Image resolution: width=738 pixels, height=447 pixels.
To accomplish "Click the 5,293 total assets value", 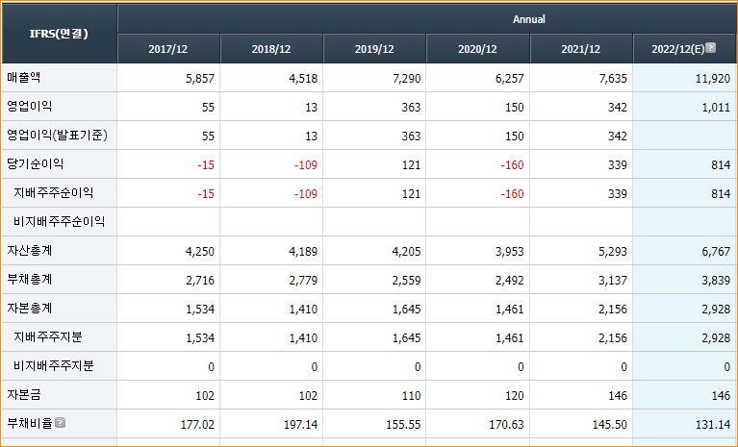I will click(613, 252).
